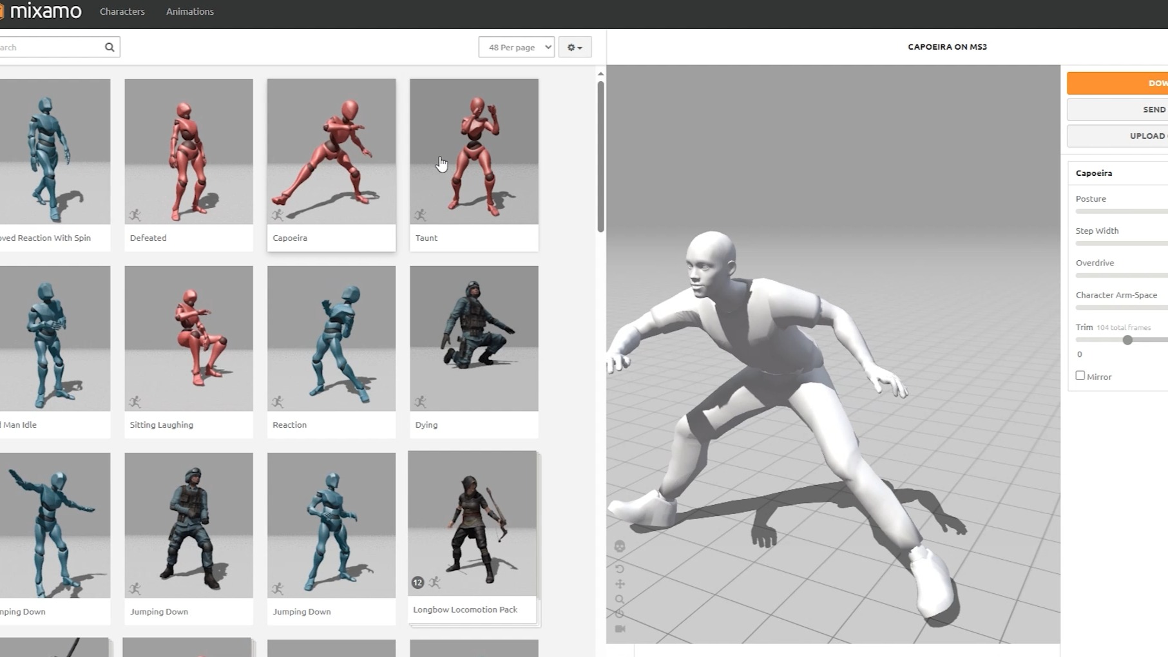Screen dimensions: 1168x657
Task: Open the 48 Per page dropdown
Action: [x=515, y=46]
